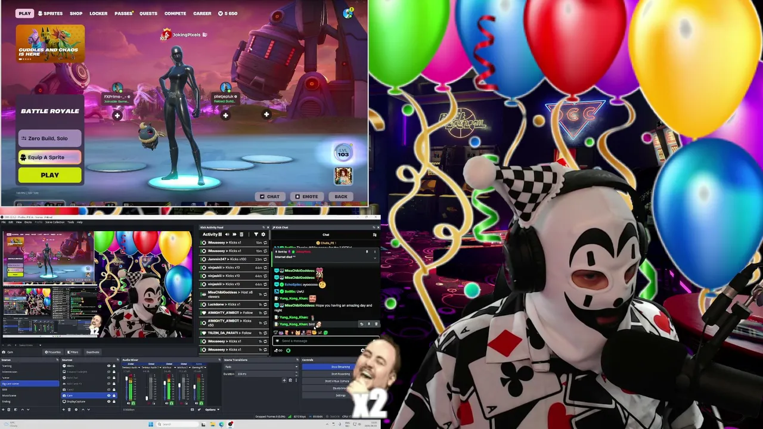The image size is (763, 429).
Task: Open the profile avatar icon in Fortnite
Action: [348, 13]
